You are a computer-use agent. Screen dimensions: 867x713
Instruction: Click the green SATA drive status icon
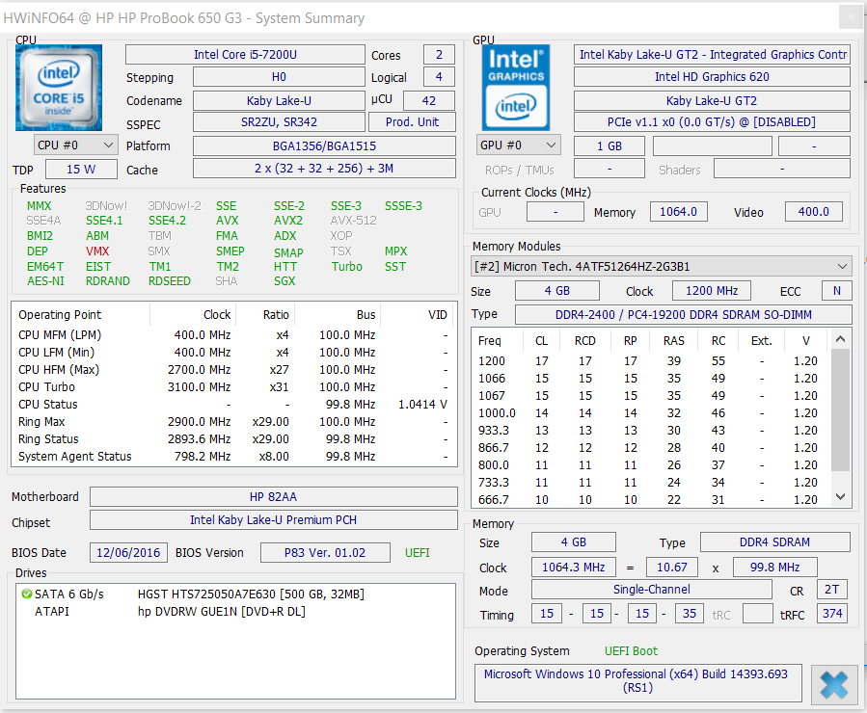[x=26, y=594]
